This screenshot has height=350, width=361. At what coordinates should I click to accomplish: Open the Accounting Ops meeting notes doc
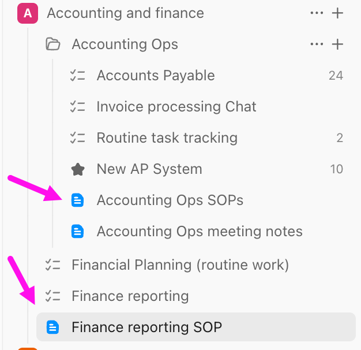click(200, 232)
